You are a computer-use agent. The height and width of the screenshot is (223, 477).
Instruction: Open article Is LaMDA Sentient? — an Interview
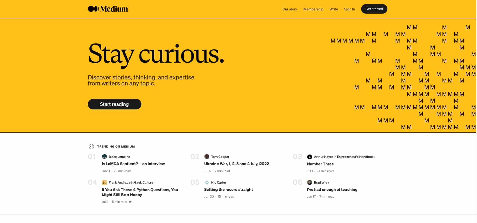coord(133,164)
